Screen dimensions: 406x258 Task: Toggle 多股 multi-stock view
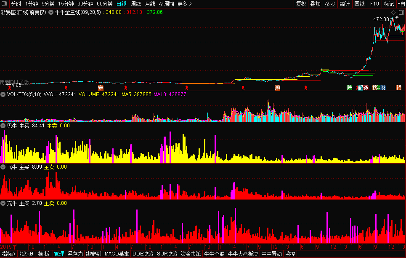pos(330,4)
